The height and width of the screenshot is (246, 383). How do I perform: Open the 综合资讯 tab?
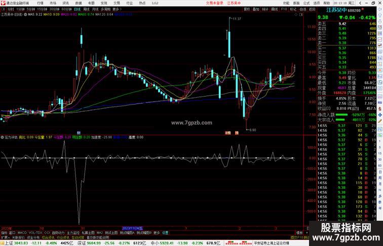(x=48, y=237)
